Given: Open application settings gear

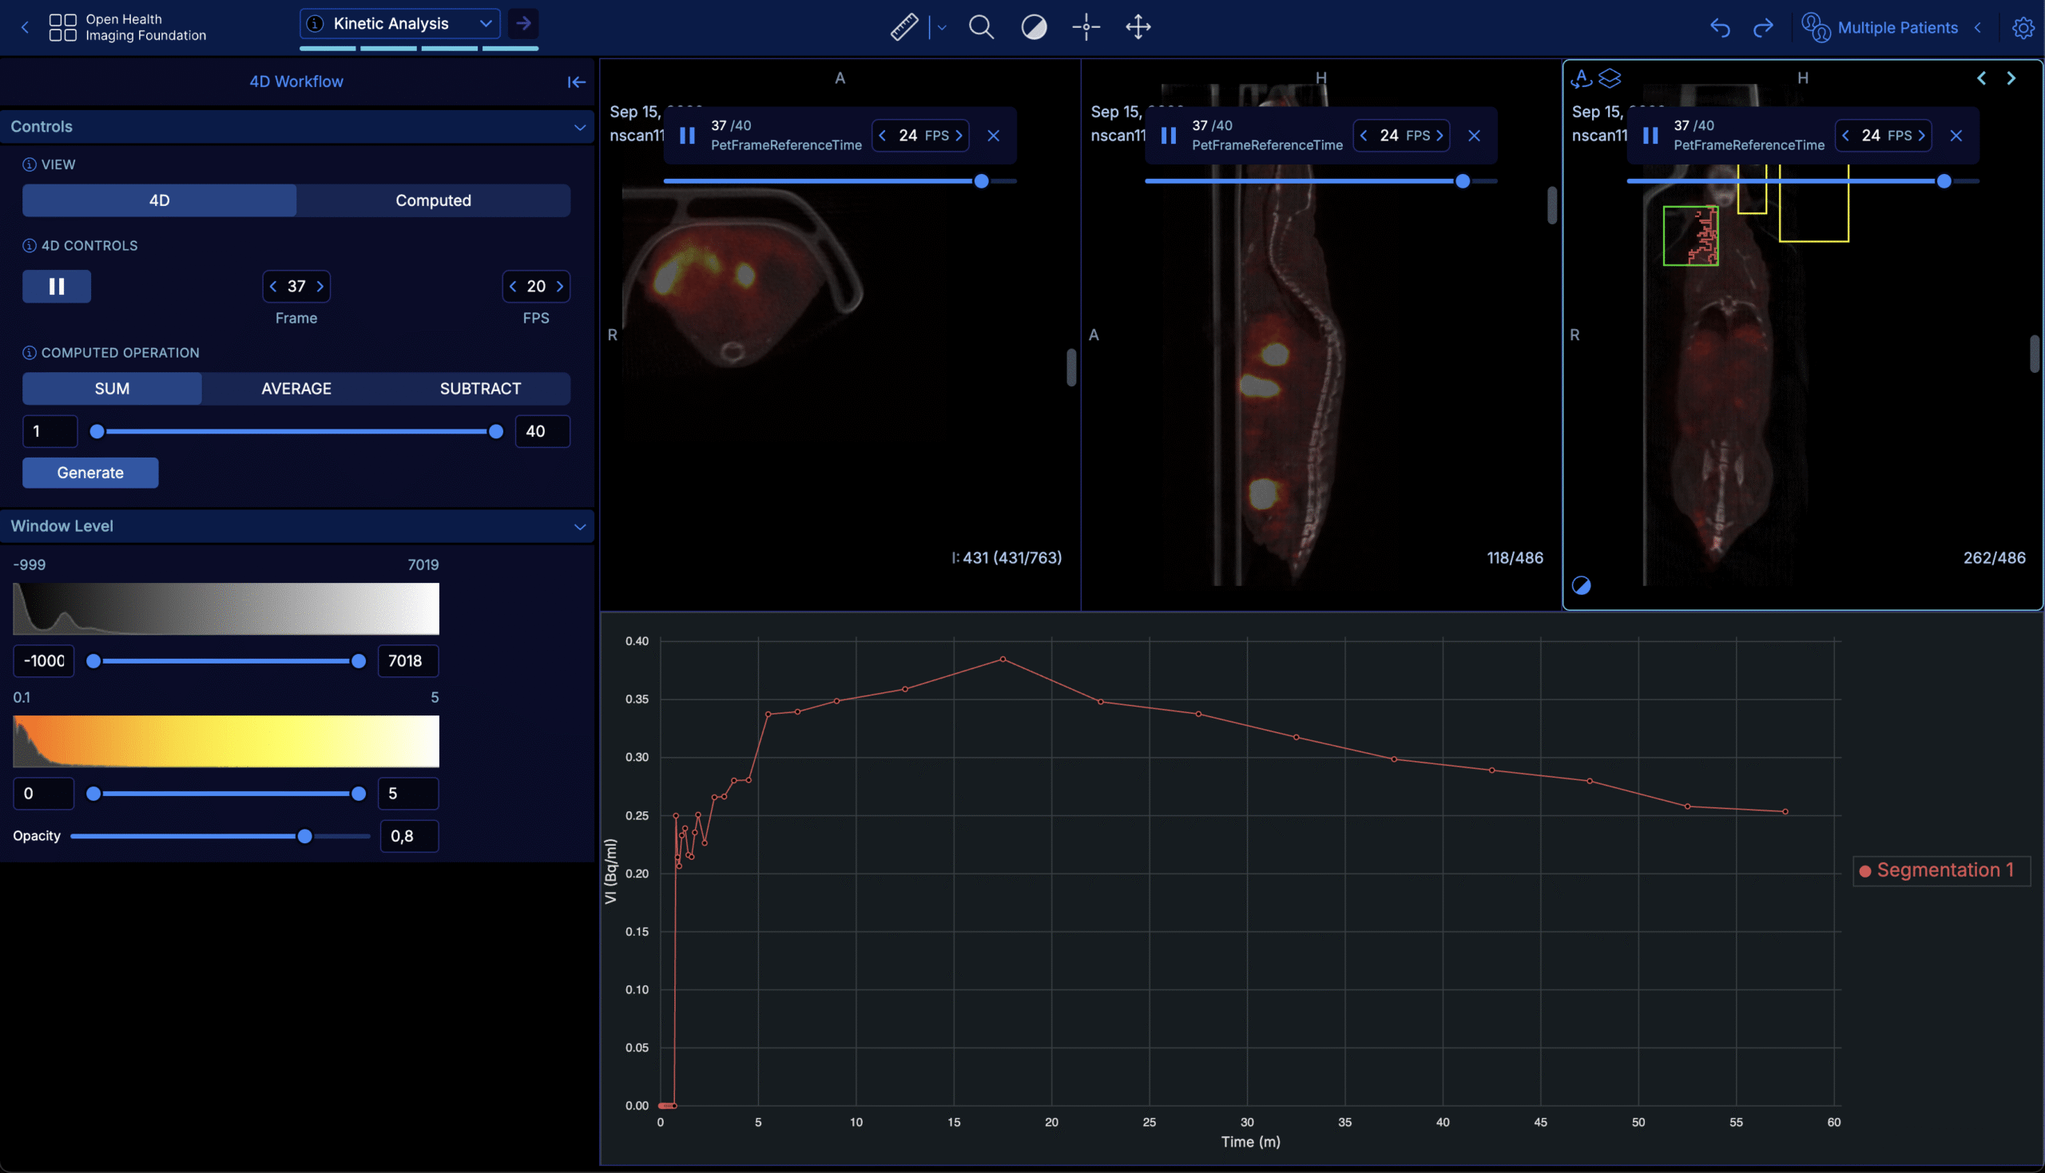Looking at the screenshot, I should [2024, 26].
